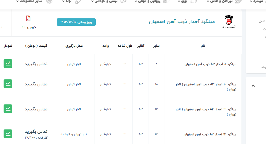Click the لوله menu item
The width and height of the screenshot is (266, 144).
(67, 1)
